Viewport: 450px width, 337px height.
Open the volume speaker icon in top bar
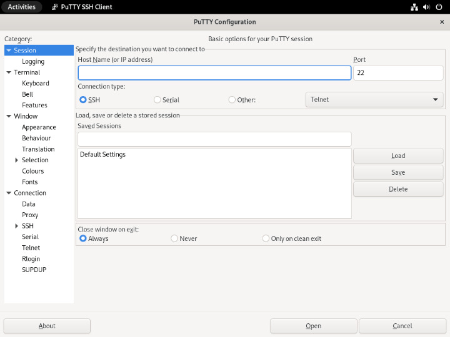pyautogui.click(x=426, y=7)
